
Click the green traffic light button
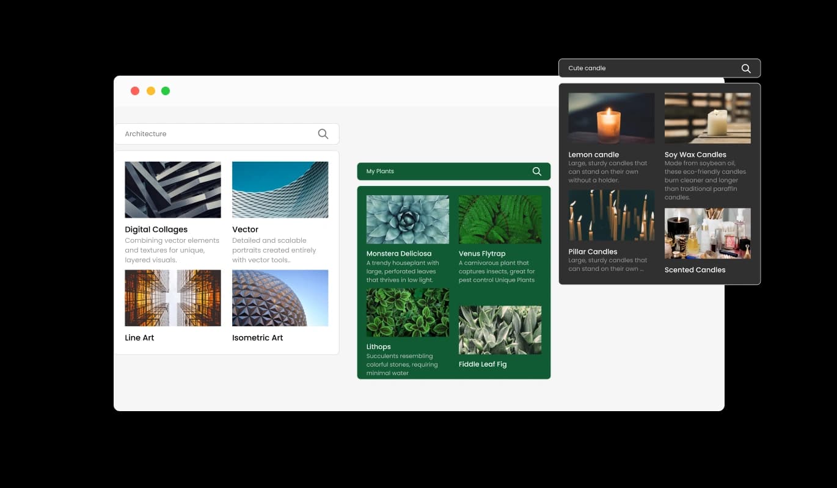[165, 90]
